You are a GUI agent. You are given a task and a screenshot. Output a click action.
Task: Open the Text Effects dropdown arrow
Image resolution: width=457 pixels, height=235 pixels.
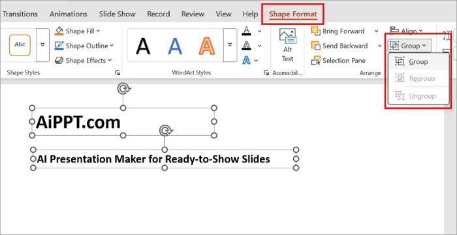click(x=256, y=61)
